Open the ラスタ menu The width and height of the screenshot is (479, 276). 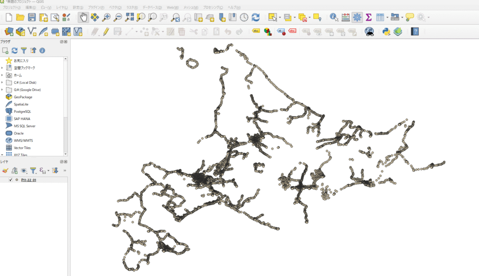(132, 7)
